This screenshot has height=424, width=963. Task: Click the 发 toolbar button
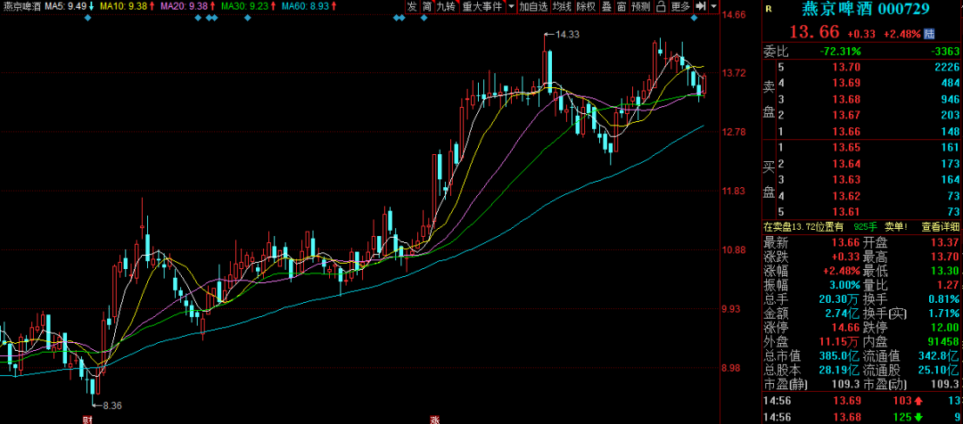coord(411,7)
